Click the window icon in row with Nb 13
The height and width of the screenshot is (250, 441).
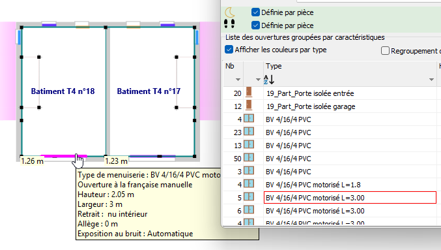pos(249,145)
